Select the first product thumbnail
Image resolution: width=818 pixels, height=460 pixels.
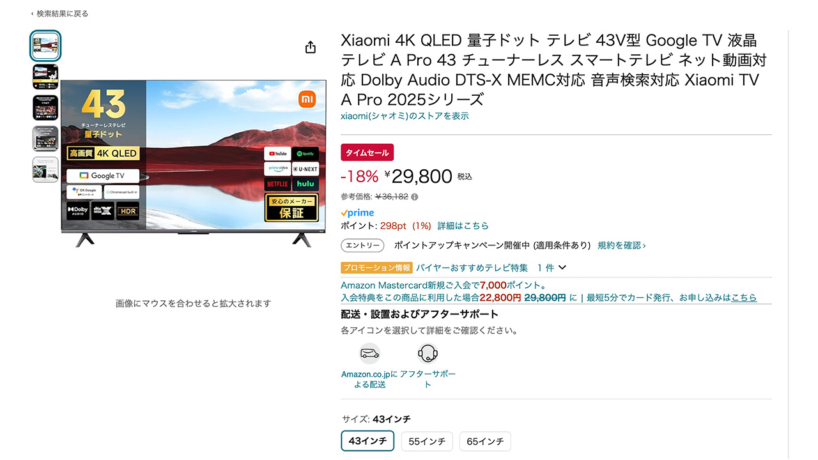pyautogui.click(x=45, y=46)
